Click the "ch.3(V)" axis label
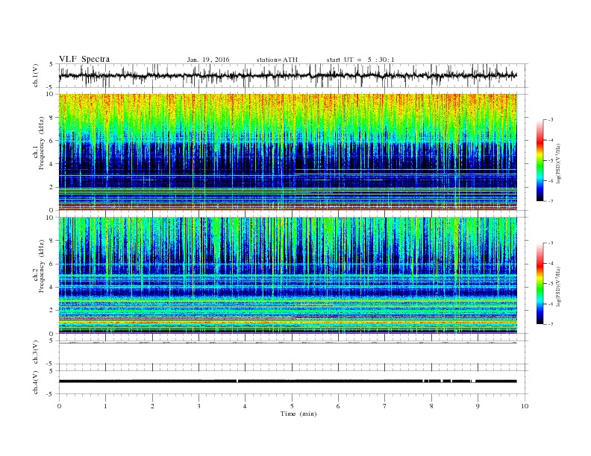 [x=36, y=352]
